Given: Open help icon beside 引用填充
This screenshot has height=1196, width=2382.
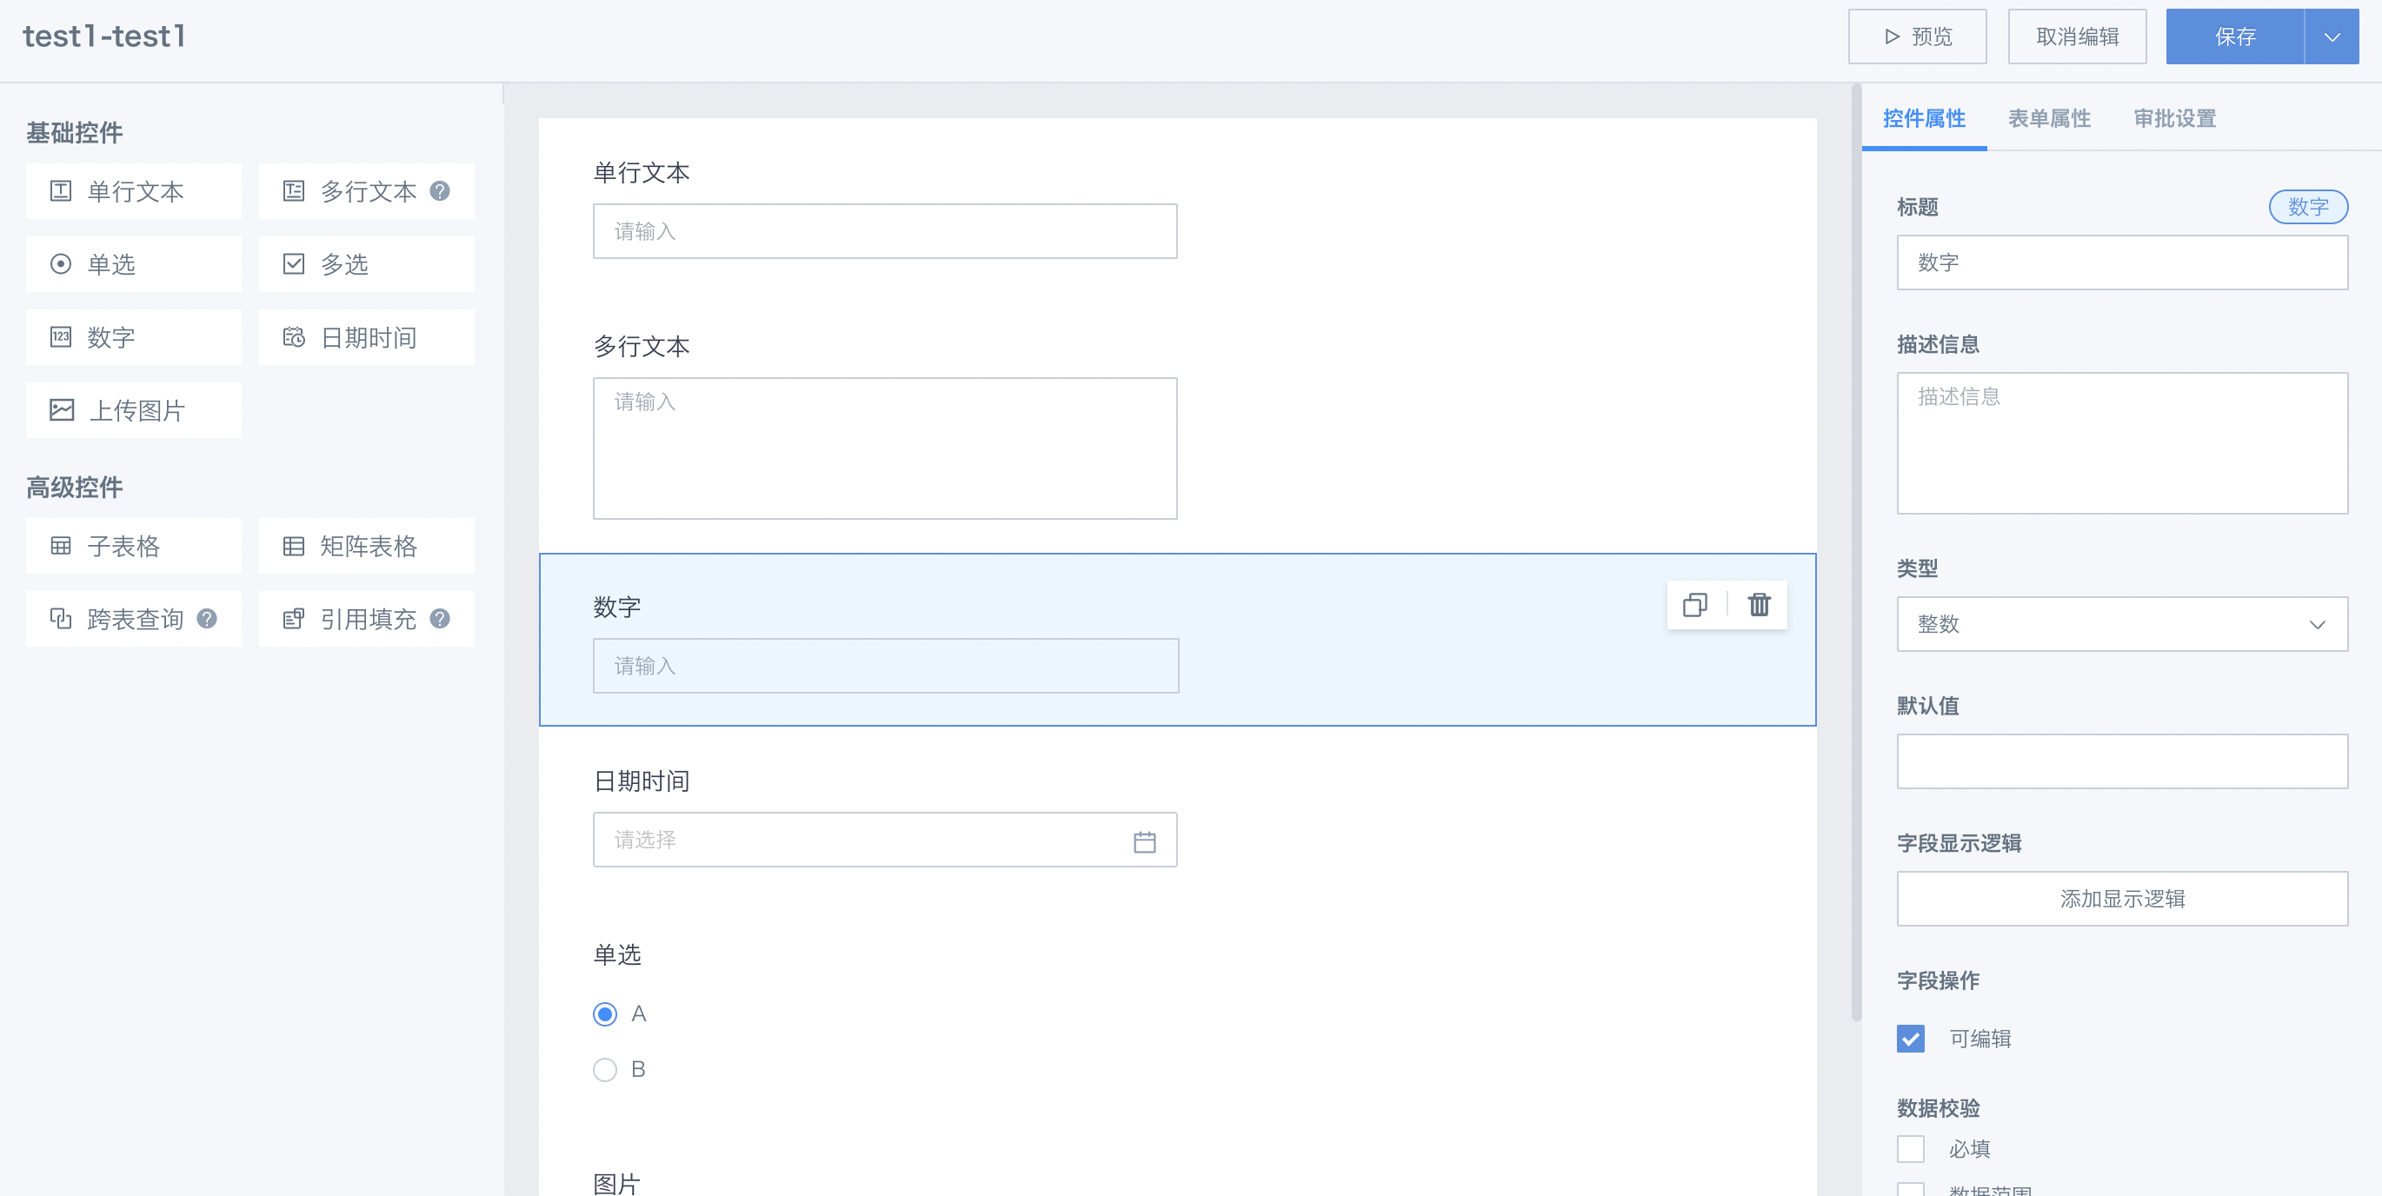Looking at the screenshot, I should (x=440, y=618).
